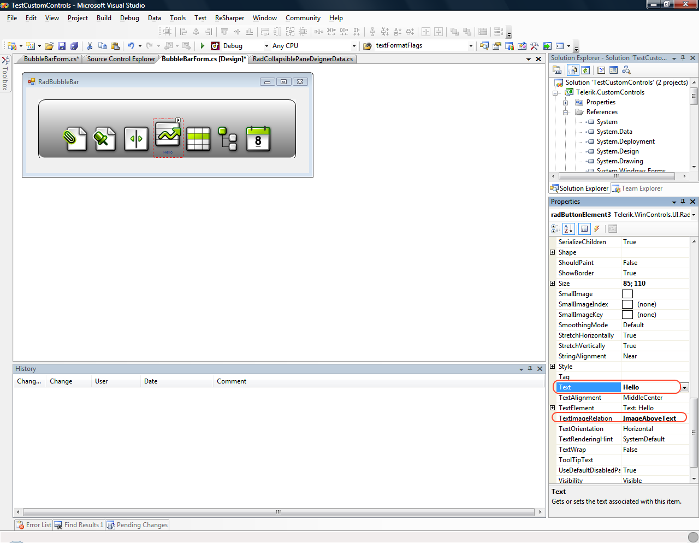The width and height of the screenshot is (699, 543).
Task: Click the TextAlignment value MiddleCenter
Action: [x=643, y=398]
